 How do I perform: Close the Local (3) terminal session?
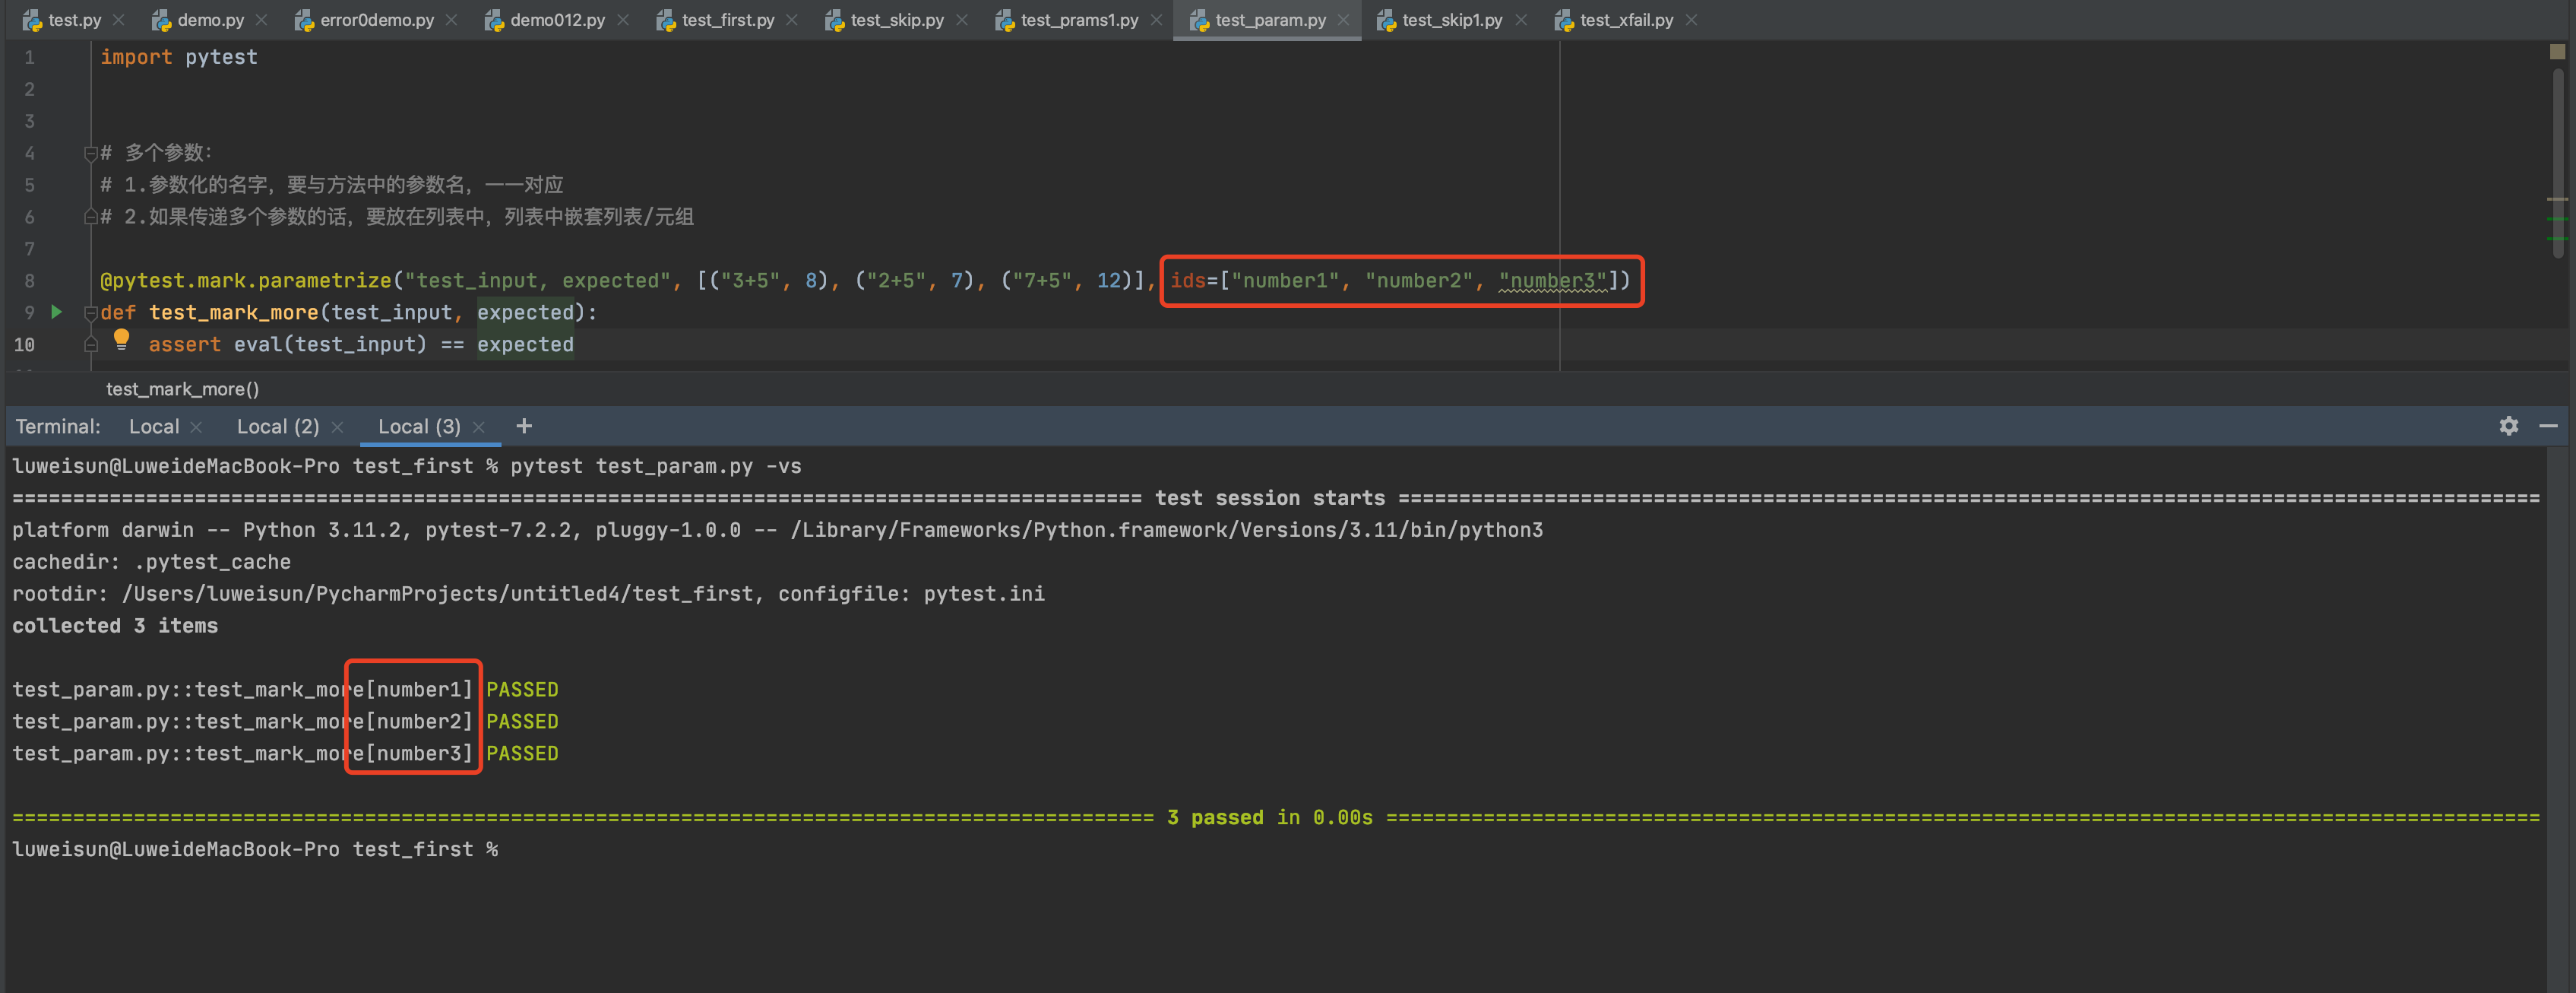(478, 427)
